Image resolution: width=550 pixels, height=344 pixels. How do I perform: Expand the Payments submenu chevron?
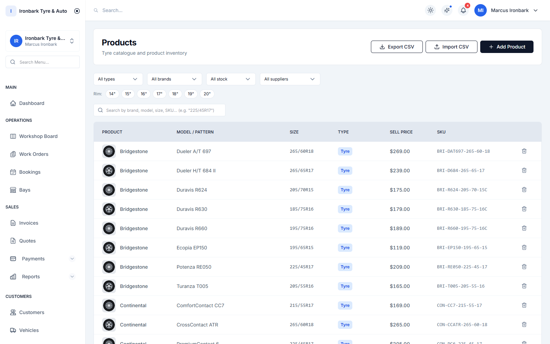coord(72,259)
